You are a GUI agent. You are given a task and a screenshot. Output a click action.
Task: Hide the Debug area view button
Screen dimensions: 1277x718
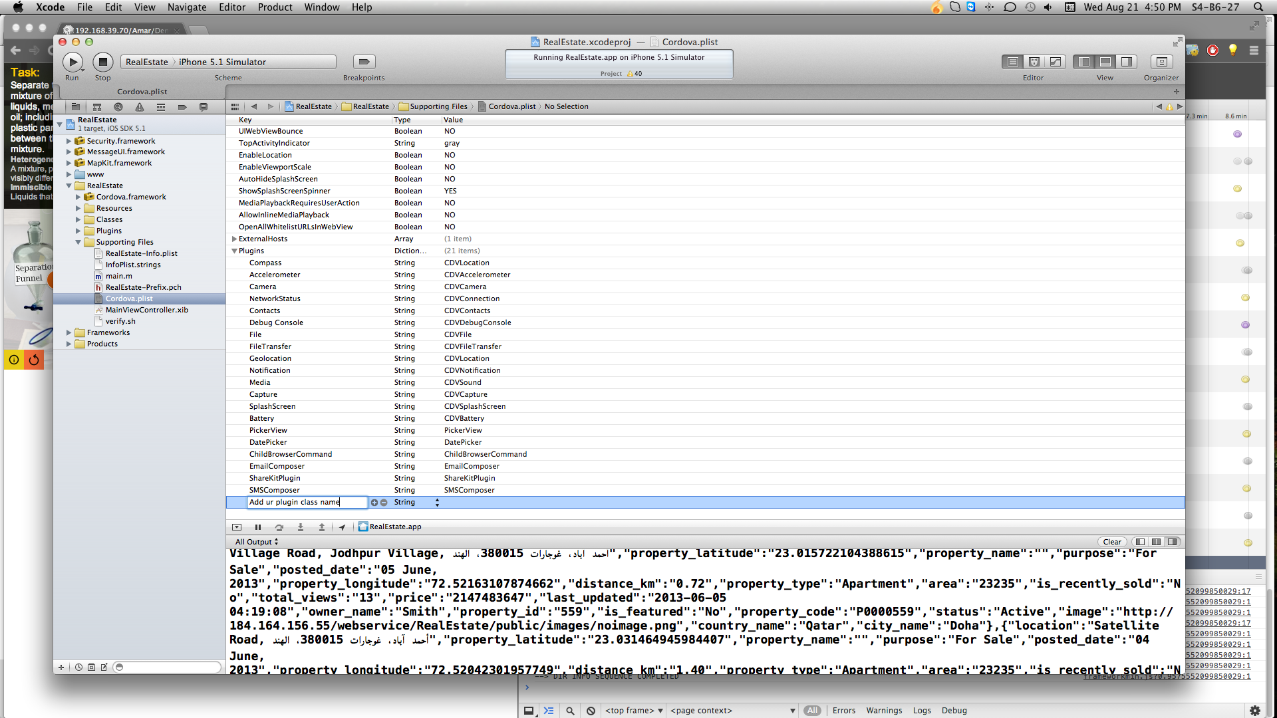point(1105,62)
